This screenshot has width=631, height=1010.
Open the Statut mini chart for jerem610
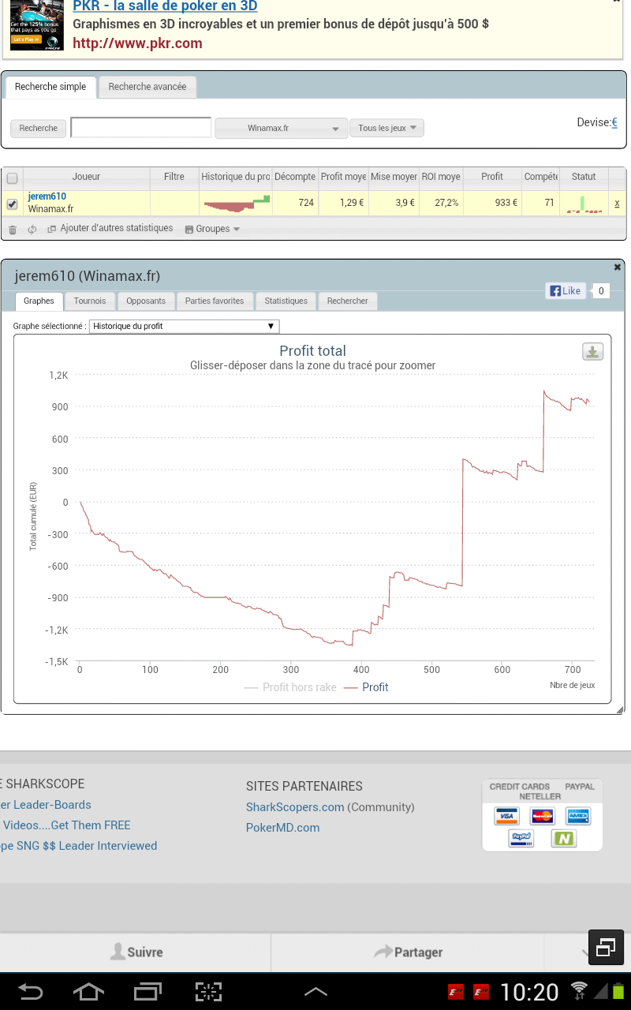(584, 204)
